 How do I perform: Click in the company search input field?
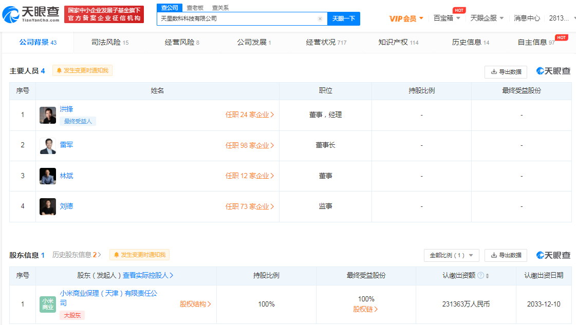pyautogui.click(x=236, y=18)
